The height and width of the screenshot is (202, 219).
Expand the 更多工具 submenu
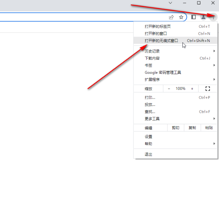[175, 119]
